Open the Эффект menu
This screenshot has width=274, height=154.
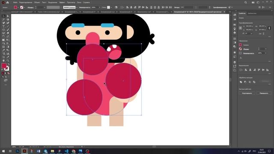[x=62, y=3]
